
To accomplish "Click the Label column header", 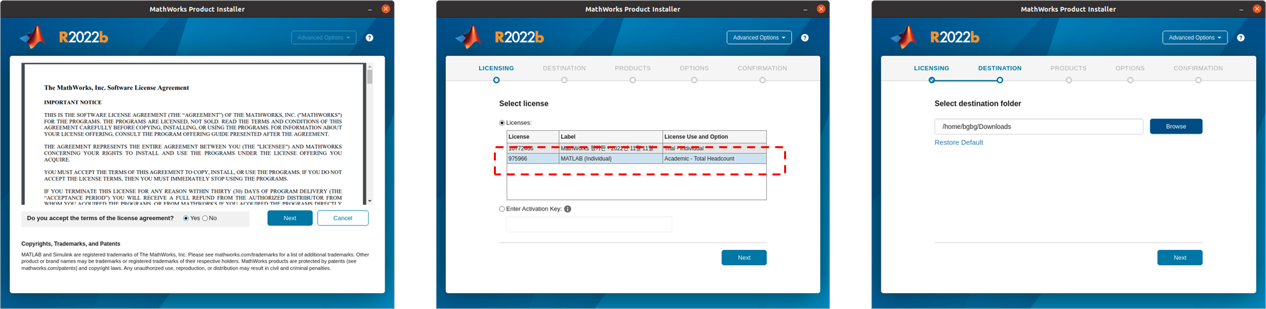I will pyautogui.click(x=611, y=137).
